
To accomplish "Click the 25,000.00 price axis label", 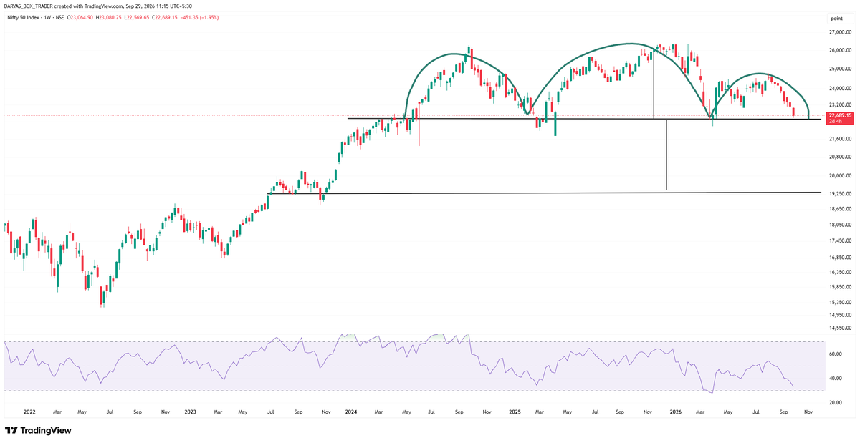I will point(840,69).
